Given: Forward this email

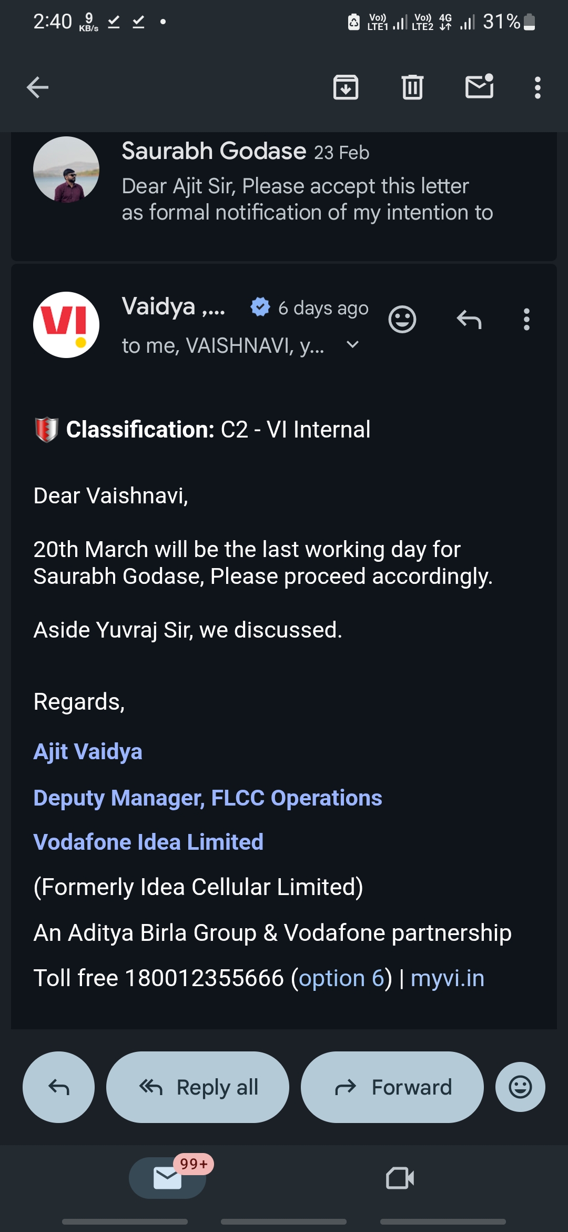Looking at the screenshot, I should coord(392,1087).
